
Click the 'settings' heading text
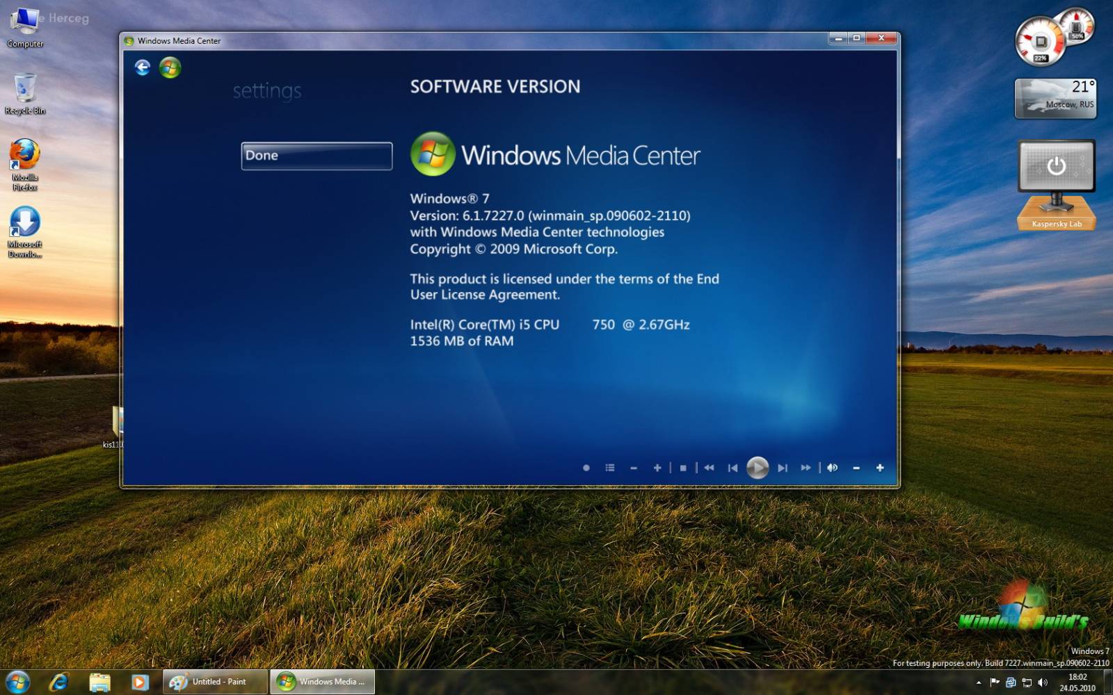click(x=267, y=91)
